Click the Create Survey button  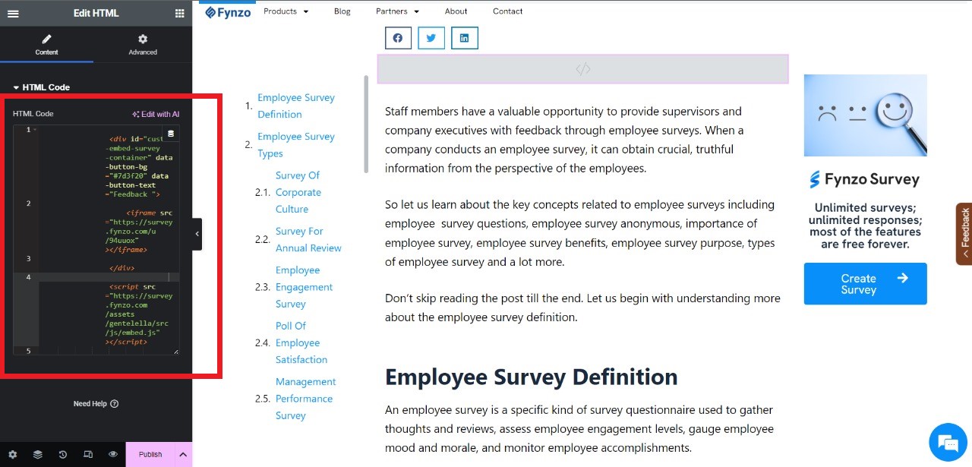(x=865, y=284)
